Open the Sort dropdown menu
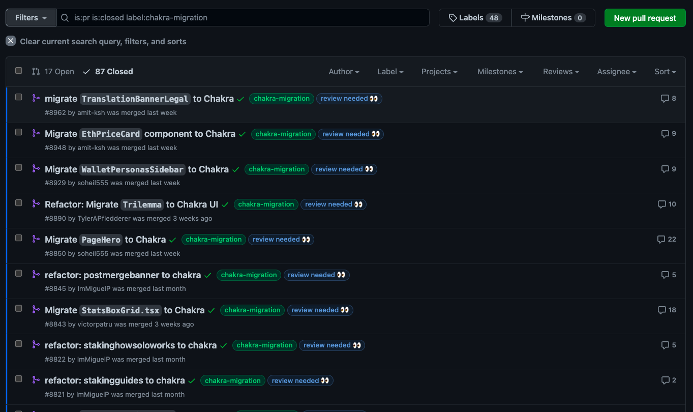The height and width of the screenshot is (412, 693). [665, 72]
